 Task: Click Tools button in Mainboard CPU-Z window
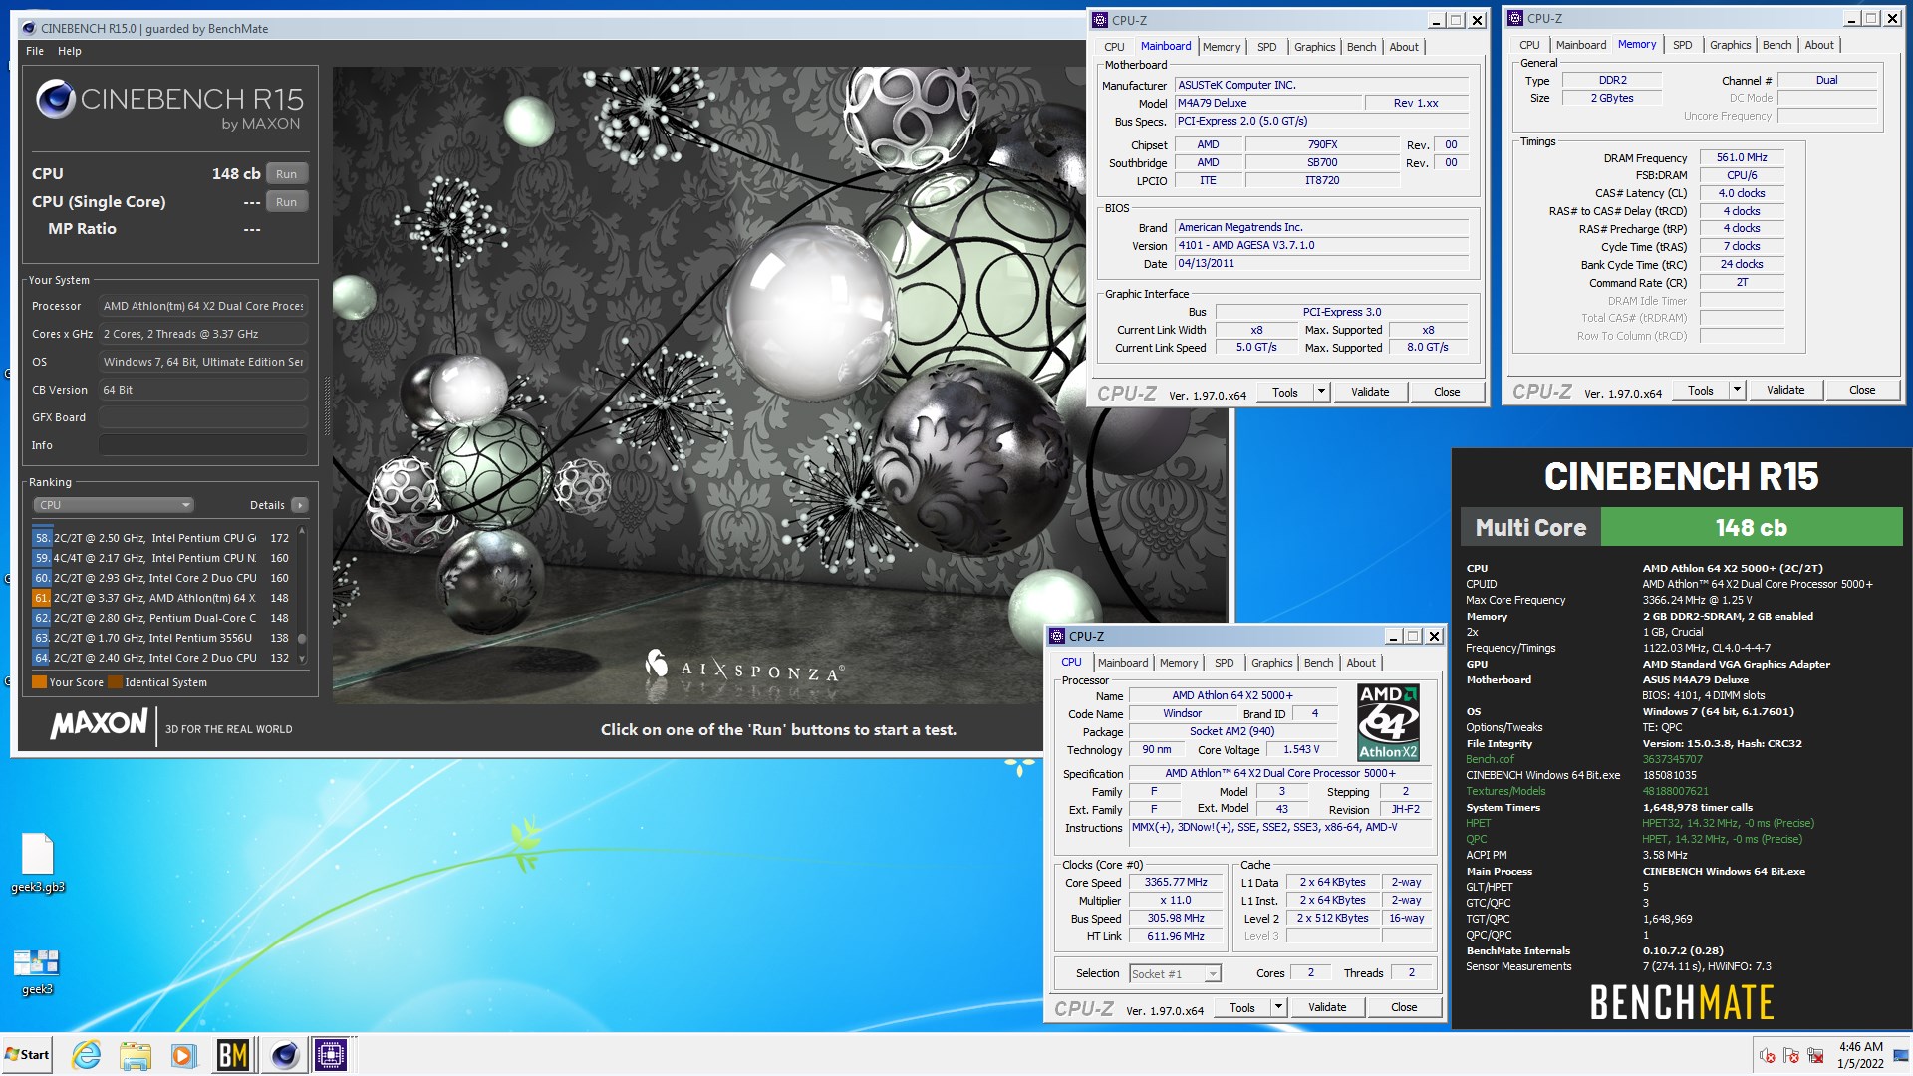pyautogui.click(x=1285, y=392)
